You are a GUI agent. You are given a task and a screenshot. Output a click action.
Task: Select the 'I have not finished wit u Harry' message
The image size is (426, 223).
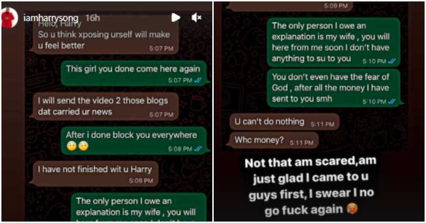(94, 174)
